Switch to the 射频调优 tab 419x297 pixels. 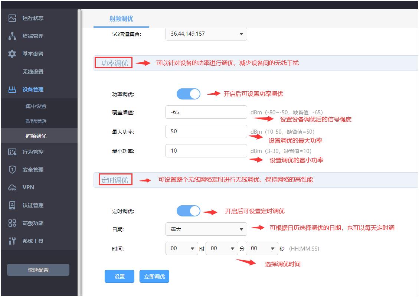point(121,19)
